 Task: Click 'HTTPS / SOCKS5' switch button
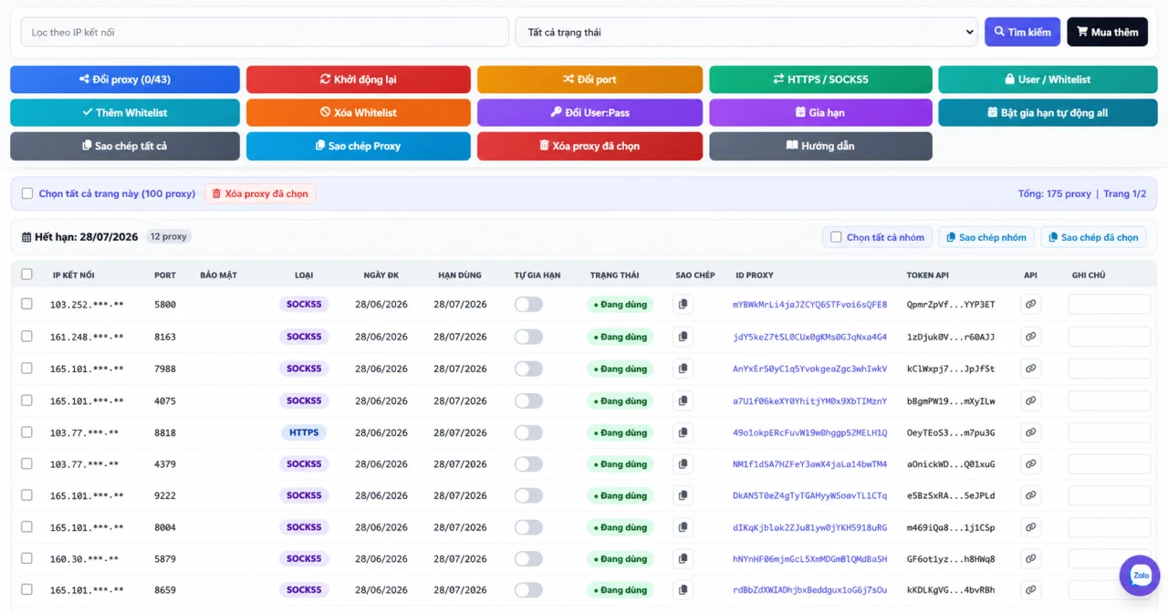[x=820, y=79]
